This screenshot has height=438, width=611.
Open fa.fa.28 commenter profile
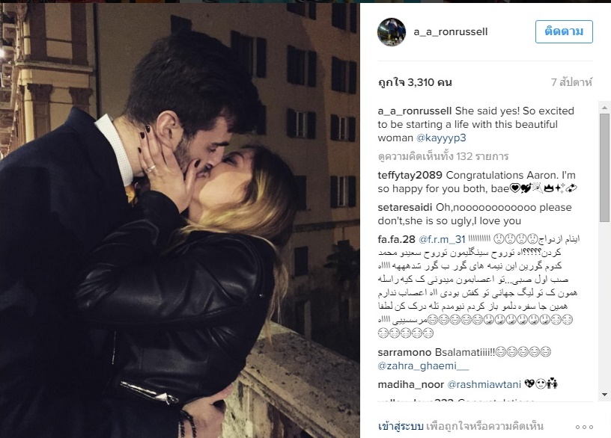(x=396, y=239)
